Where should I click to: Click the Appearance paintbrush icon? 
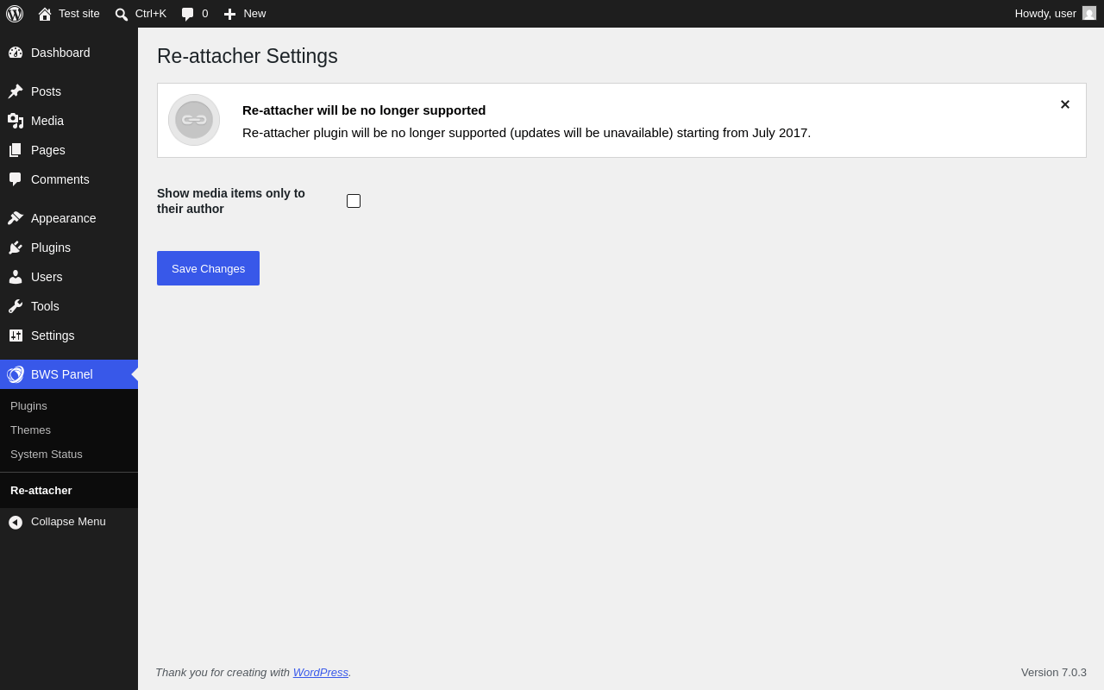[x=16, y=218]
